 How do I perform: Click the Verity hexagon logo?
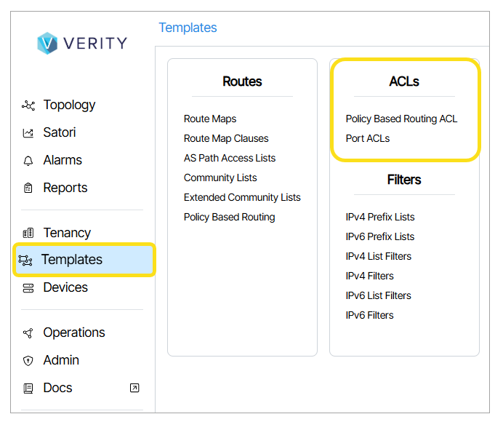pos(47,43)
